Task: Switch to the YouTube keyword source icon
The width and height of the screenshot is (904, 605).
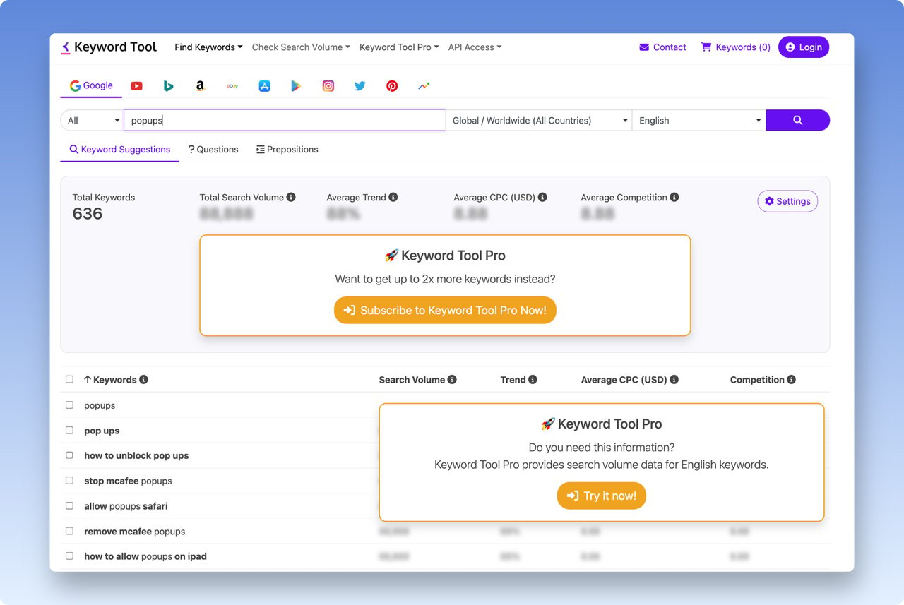Action: tap(136, 86)
